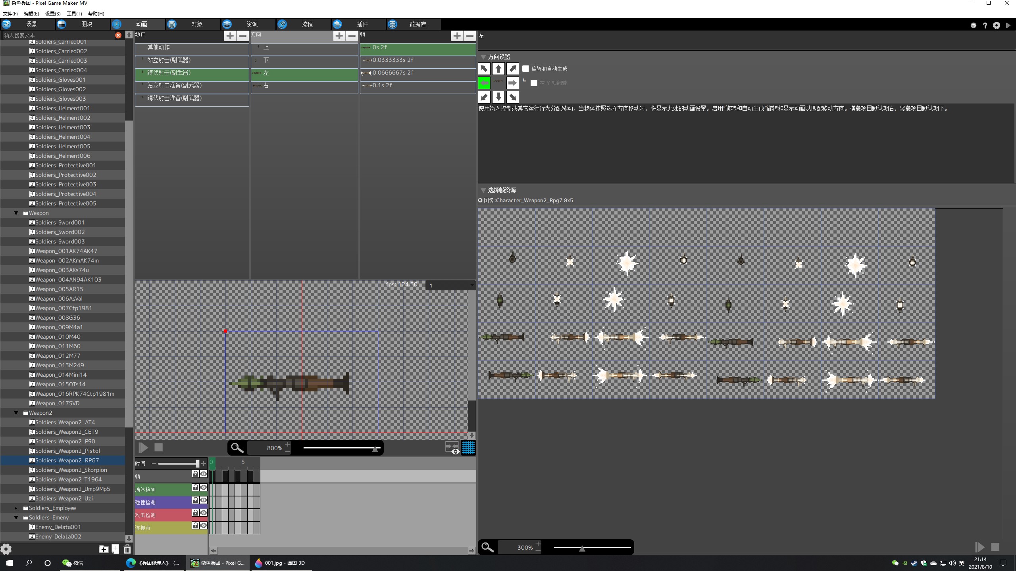Click the down direction arrow button

click(498, 97)
